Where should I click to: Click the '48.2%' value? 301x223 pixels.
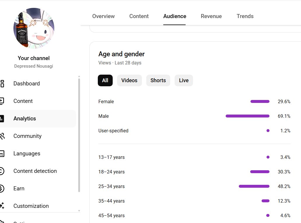click(x=284, y=186)
